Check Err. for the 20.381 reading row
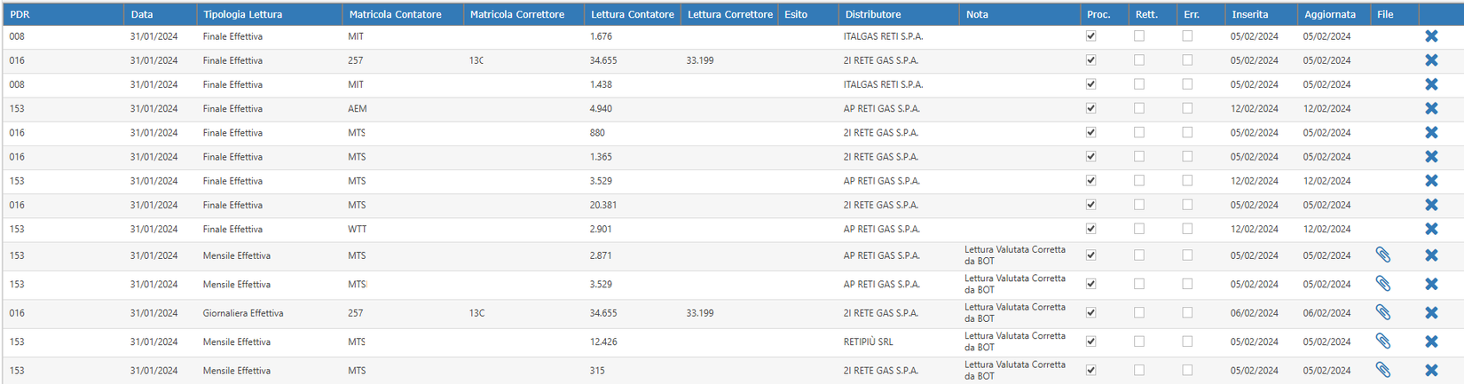This screenshot has width=1464, height=384. coord(1187,205)
